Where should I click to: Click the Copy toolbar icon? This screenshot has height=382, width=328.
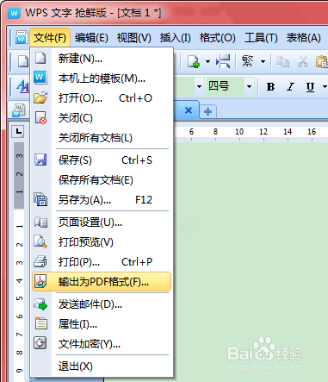(282, 61)
